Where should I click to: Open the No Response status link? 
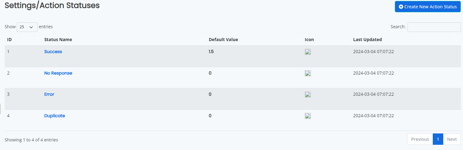click(x=58, y=73)
